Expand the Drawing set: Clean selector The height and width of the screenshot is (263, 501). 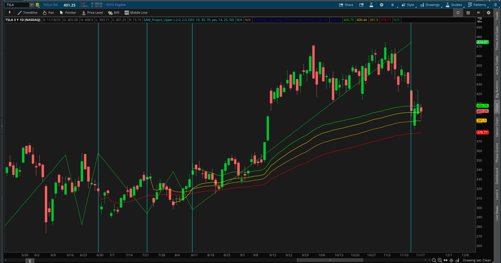(477, 260)
